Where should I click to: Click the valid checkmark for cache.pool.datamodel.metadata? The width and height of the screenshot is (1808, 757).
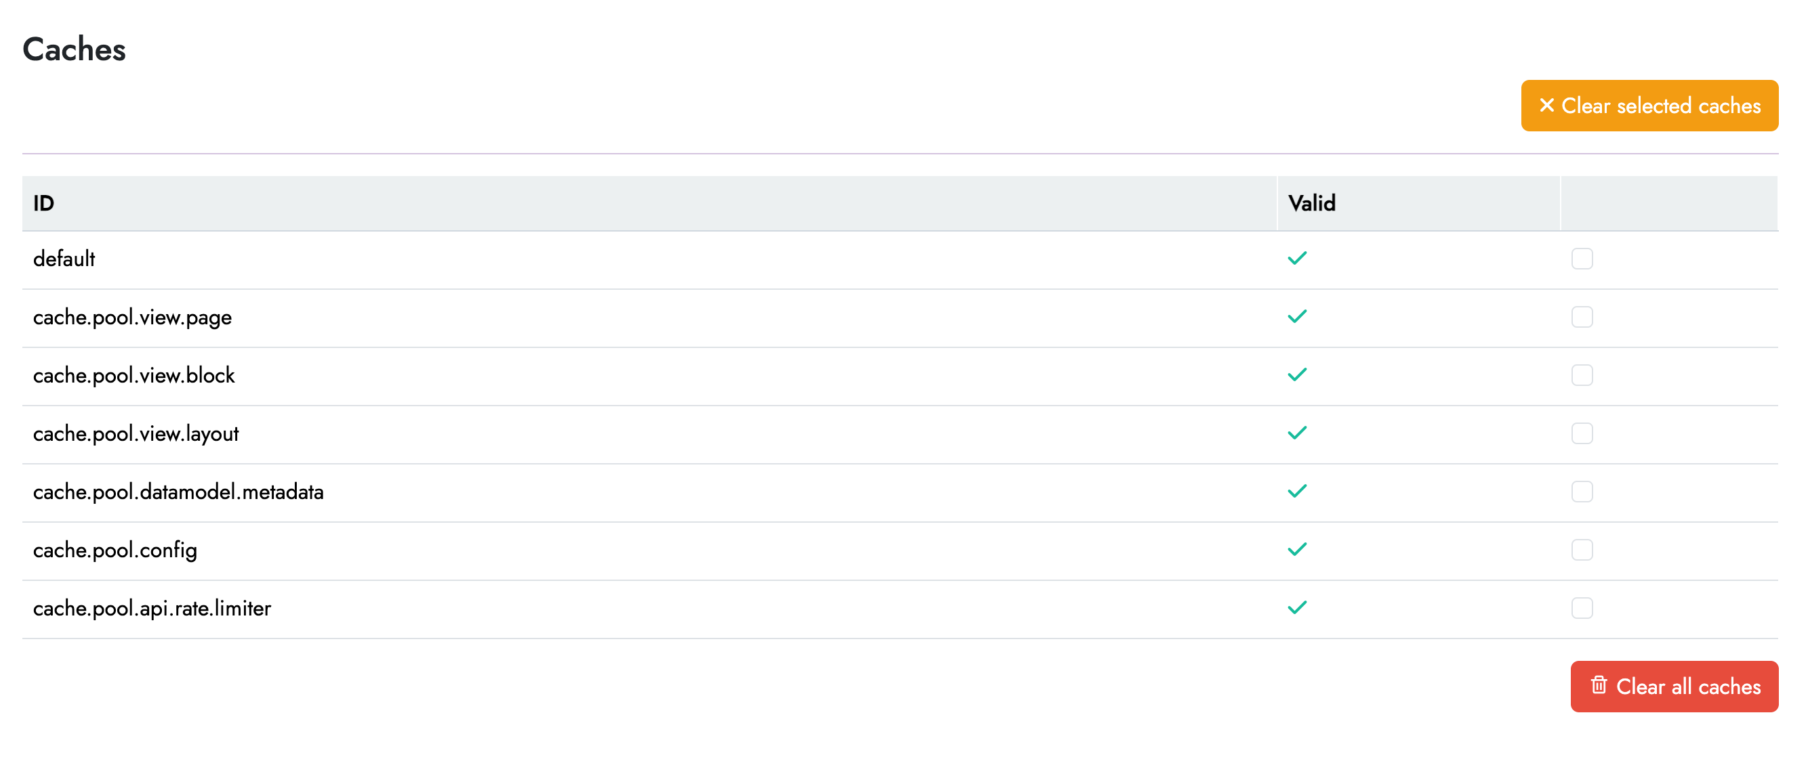(1297, 491)
